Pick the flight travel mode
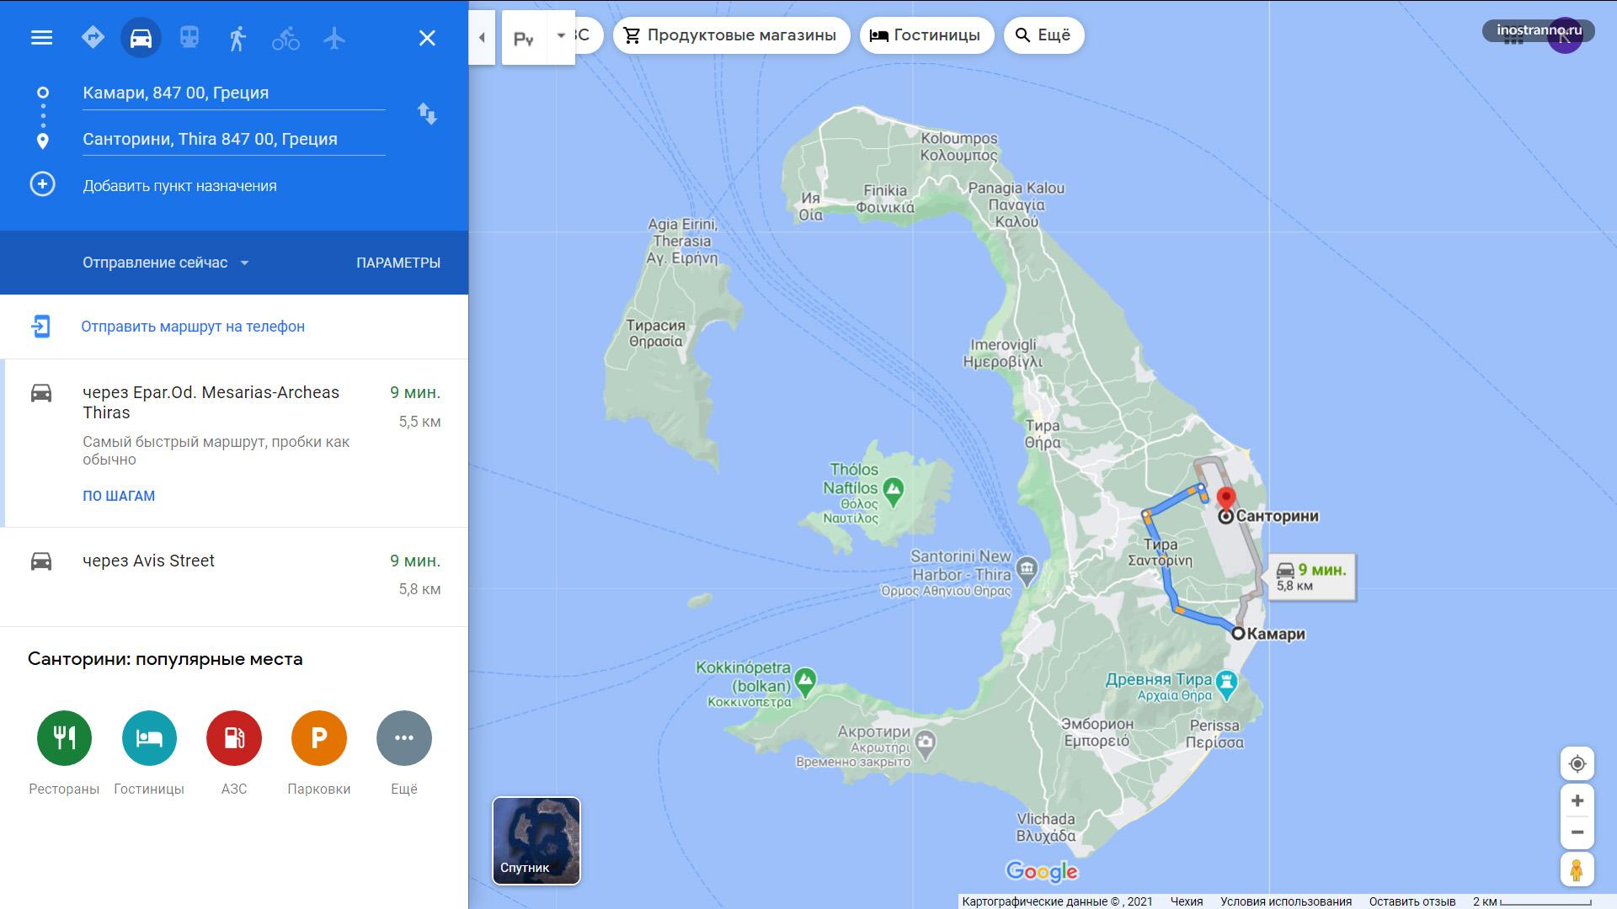The height and width of the screenshot is (909, 1617). (334, 38)
